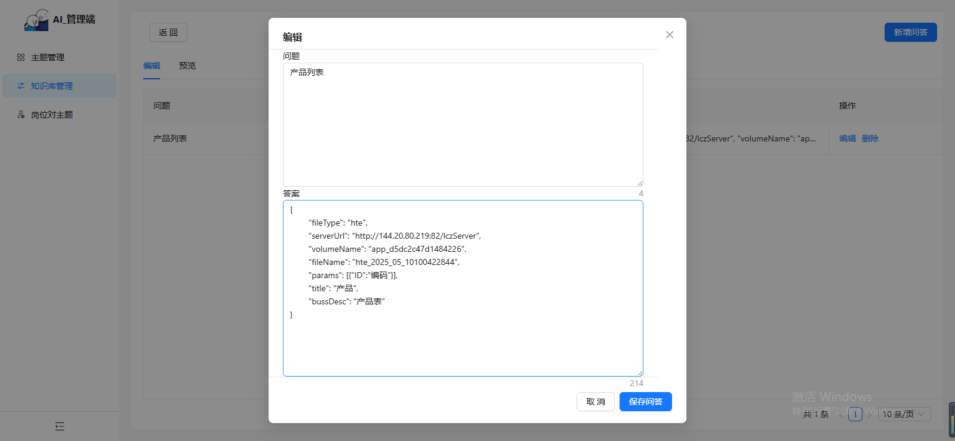Viewport: 955px width, 441px height.
Task: Click the 岗位对主题 user icon in the sidebar
Action: [21, 115]
